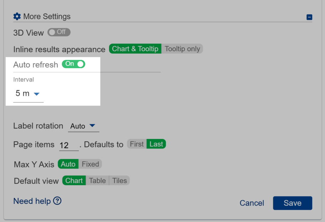
Task: Turn off Auto refresh
Action: [x=73, y=64]
